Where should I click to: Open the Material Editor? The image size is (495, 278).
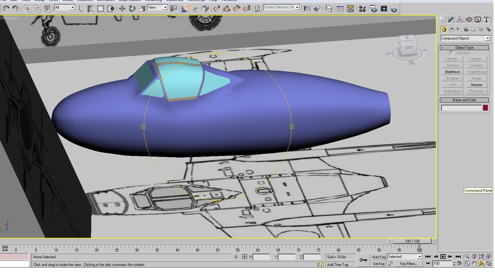pos(362,9)
